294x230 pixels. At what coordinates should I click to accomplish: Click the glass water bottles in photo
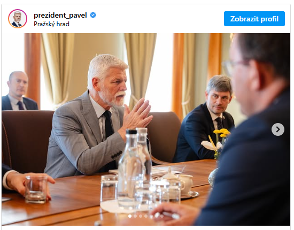click(x=135, y=167)
